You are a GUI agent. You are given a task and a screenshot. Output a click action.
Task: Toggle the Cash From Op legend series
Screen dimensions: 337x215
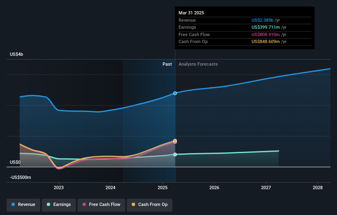point(149,205)
